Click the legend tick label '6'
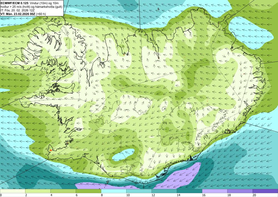The width and height of the screenshot is (278, 197). 77,195
